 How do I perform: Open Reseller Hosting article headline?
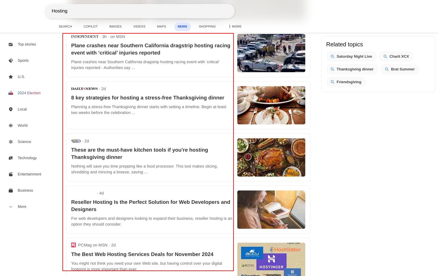coord(151,206)
